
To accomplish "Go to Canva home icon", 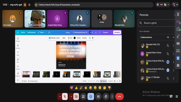I will pyautogui.click(x=18, y=32).
